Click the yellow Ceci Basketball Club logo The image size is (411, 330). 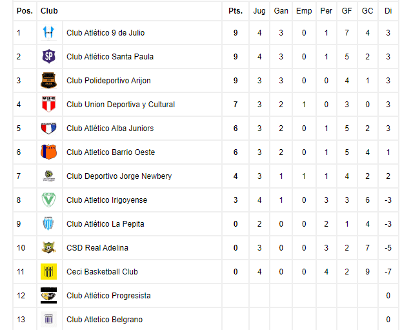49,271
